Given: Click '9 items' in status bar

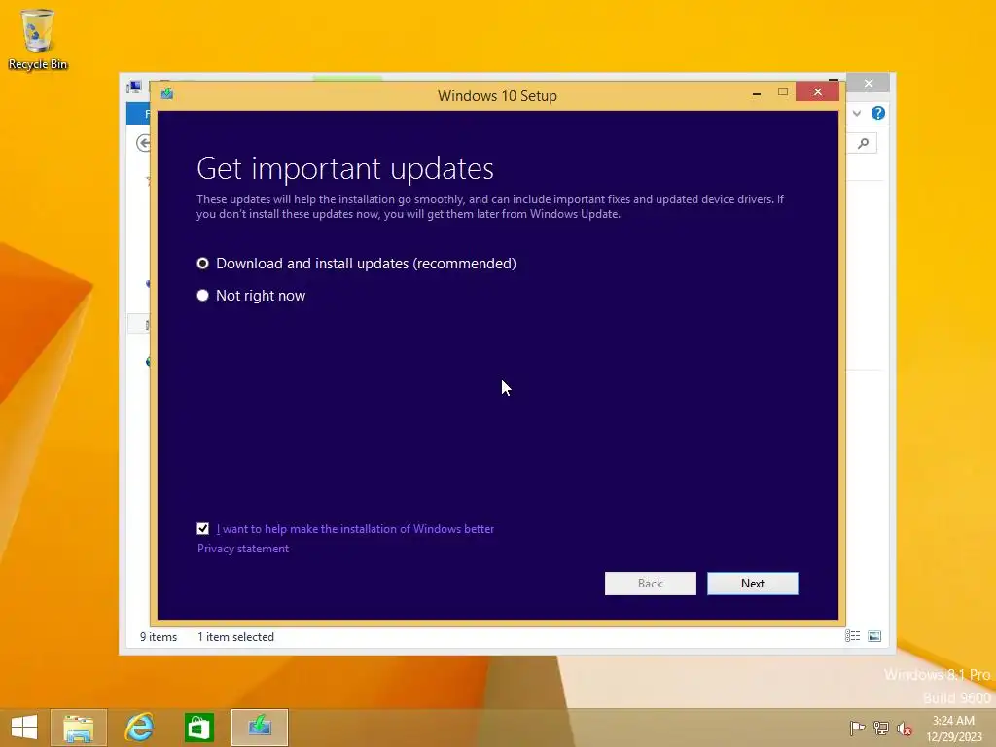Looking at the screenshot, I should (159, 636).
